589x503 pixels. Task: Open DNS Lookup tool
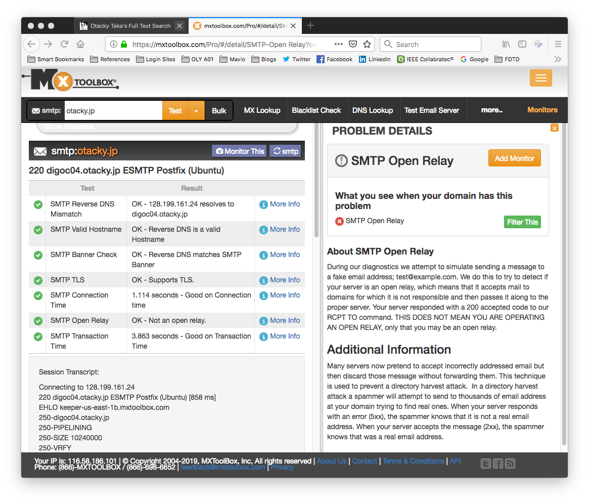[372, 110]
